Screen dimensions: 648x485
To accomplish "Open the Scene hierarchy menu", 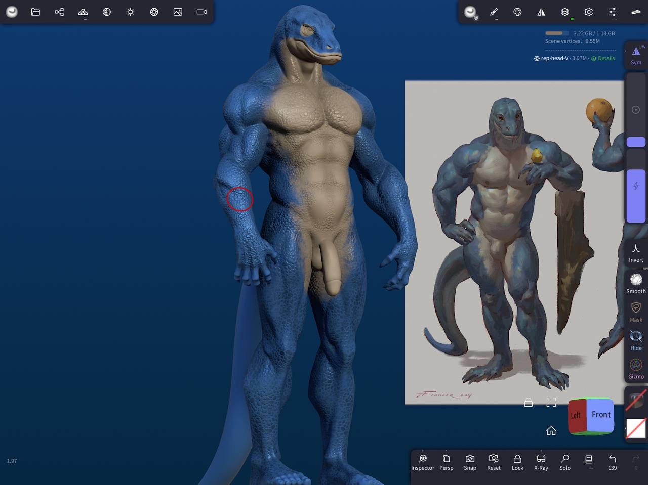I will pyautogui.click(x=59, y=12).
